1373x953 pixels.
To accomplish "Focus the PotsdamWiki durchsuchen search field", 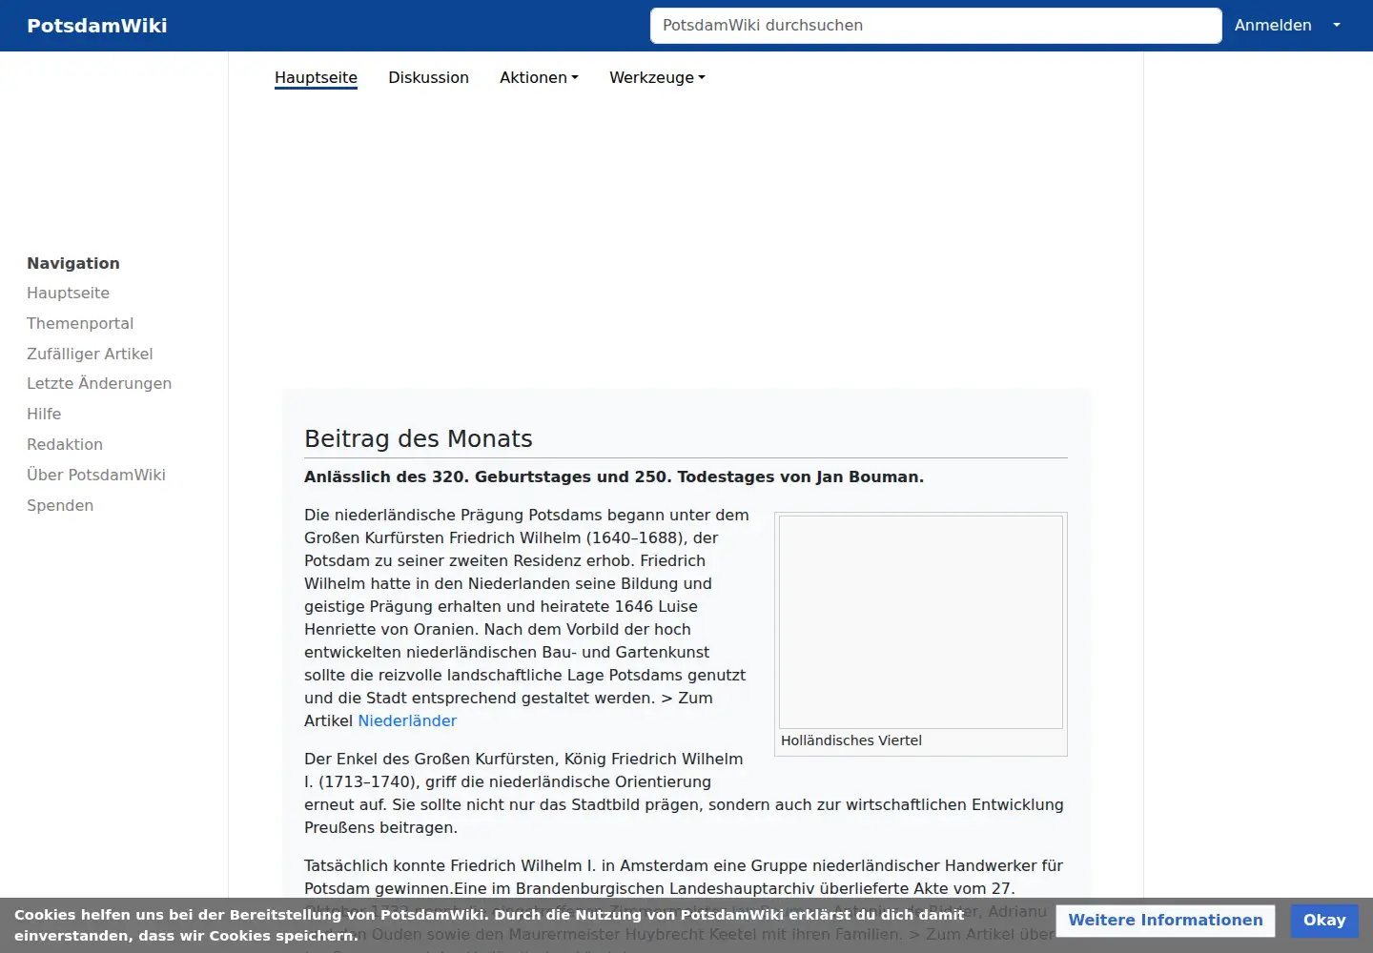I will (935, 26).
